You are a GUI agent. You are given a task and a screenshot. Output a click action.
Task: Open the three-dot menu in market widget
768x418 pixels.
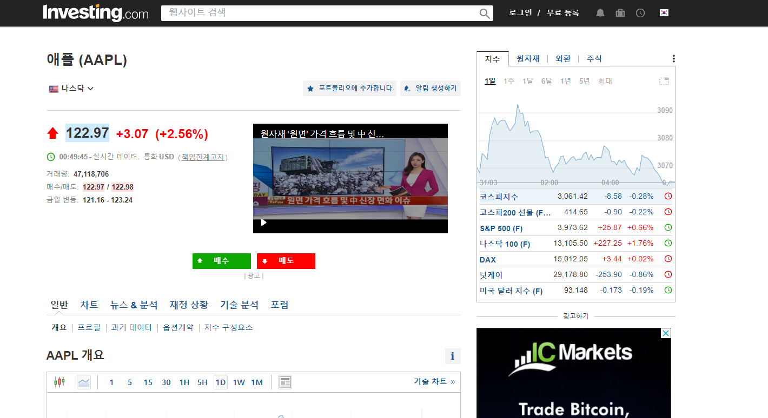click(x=673, y=59)
